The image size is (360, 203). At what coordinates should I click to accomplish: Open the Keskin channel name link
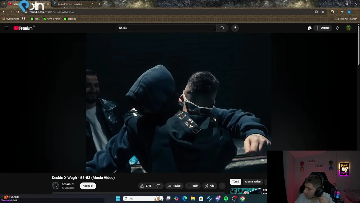click(66, 184)
